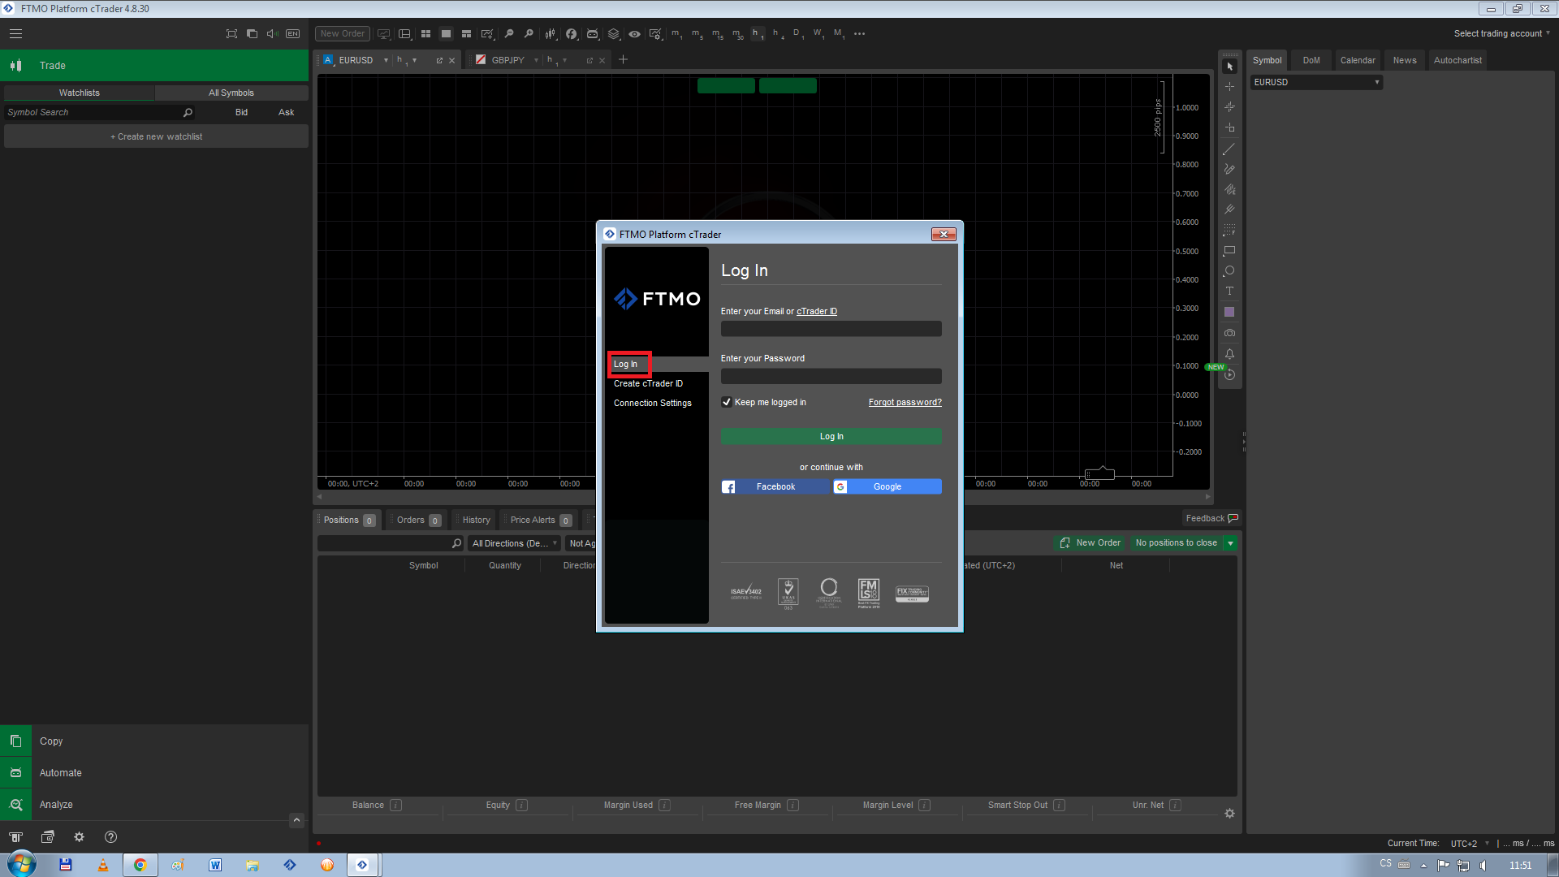Click the Email or cTrader ID field

click(831, 329)
